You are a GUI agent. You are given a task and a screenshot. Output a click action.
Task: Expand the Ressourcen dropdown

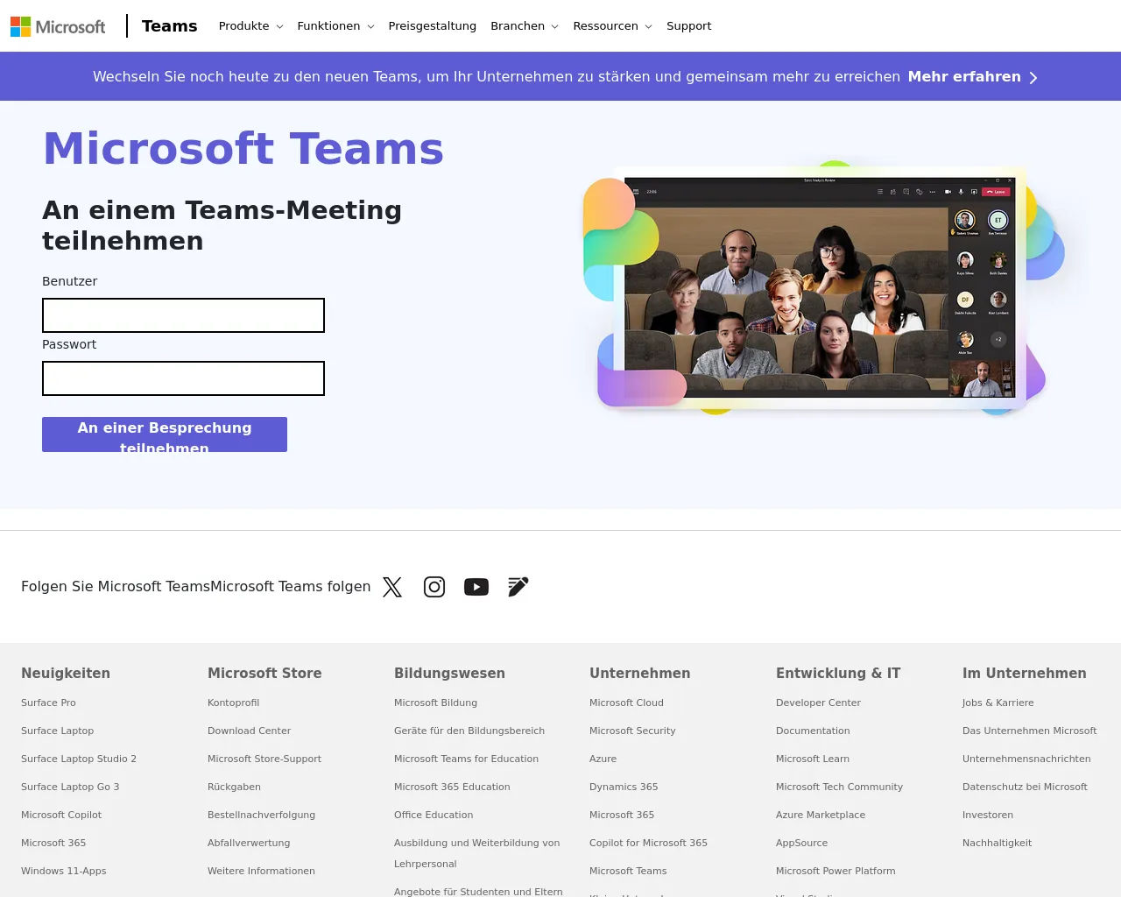pos(613,26)
